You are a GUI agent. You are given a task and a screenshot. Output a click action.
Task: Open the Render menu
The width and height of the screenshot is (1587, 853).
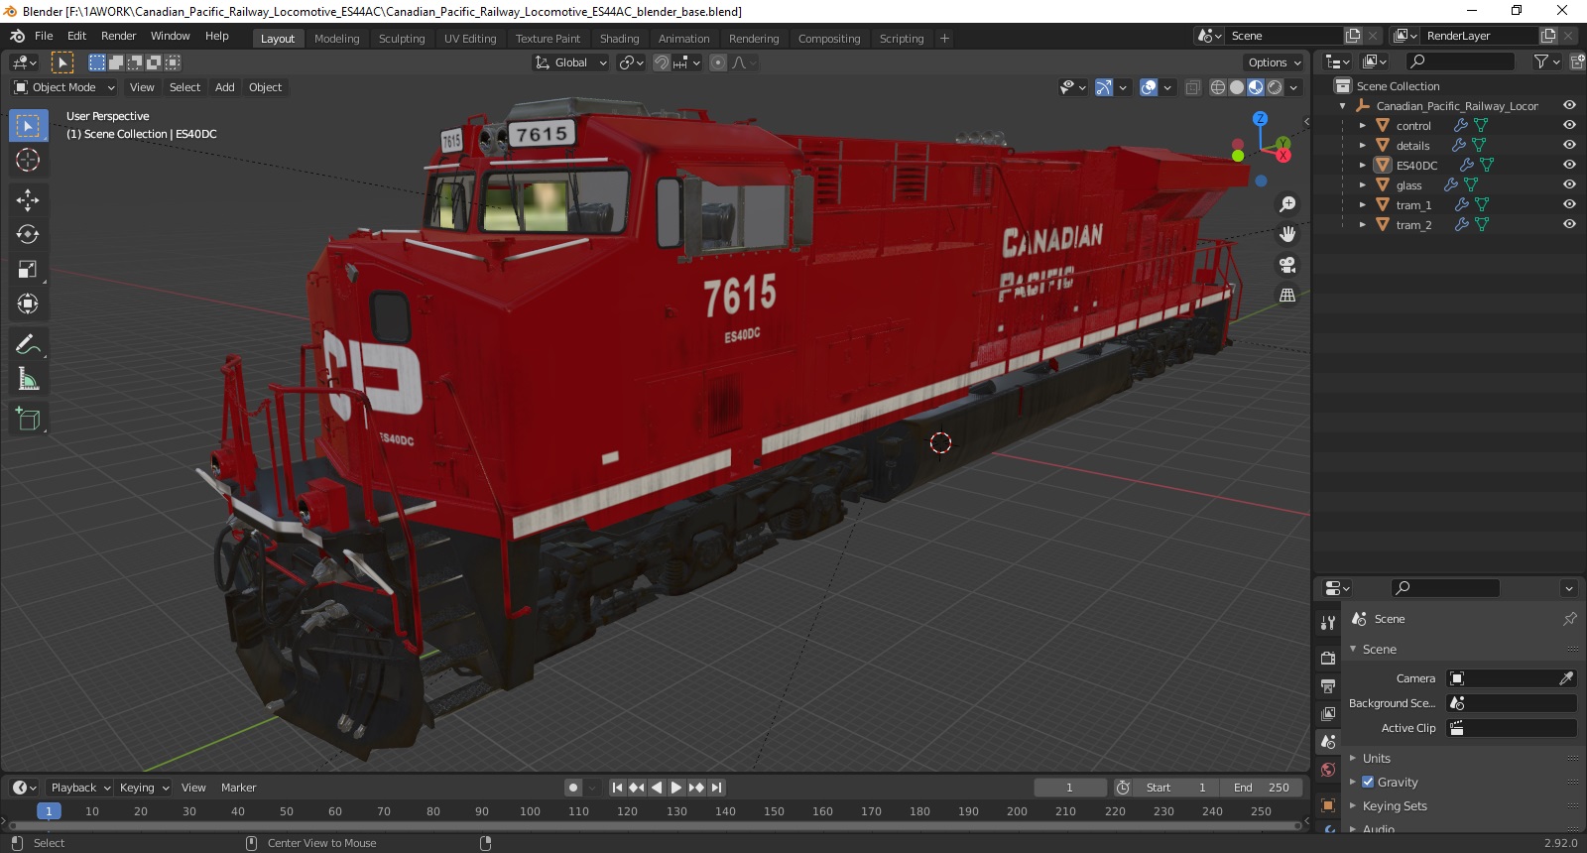tap(118, 36)
